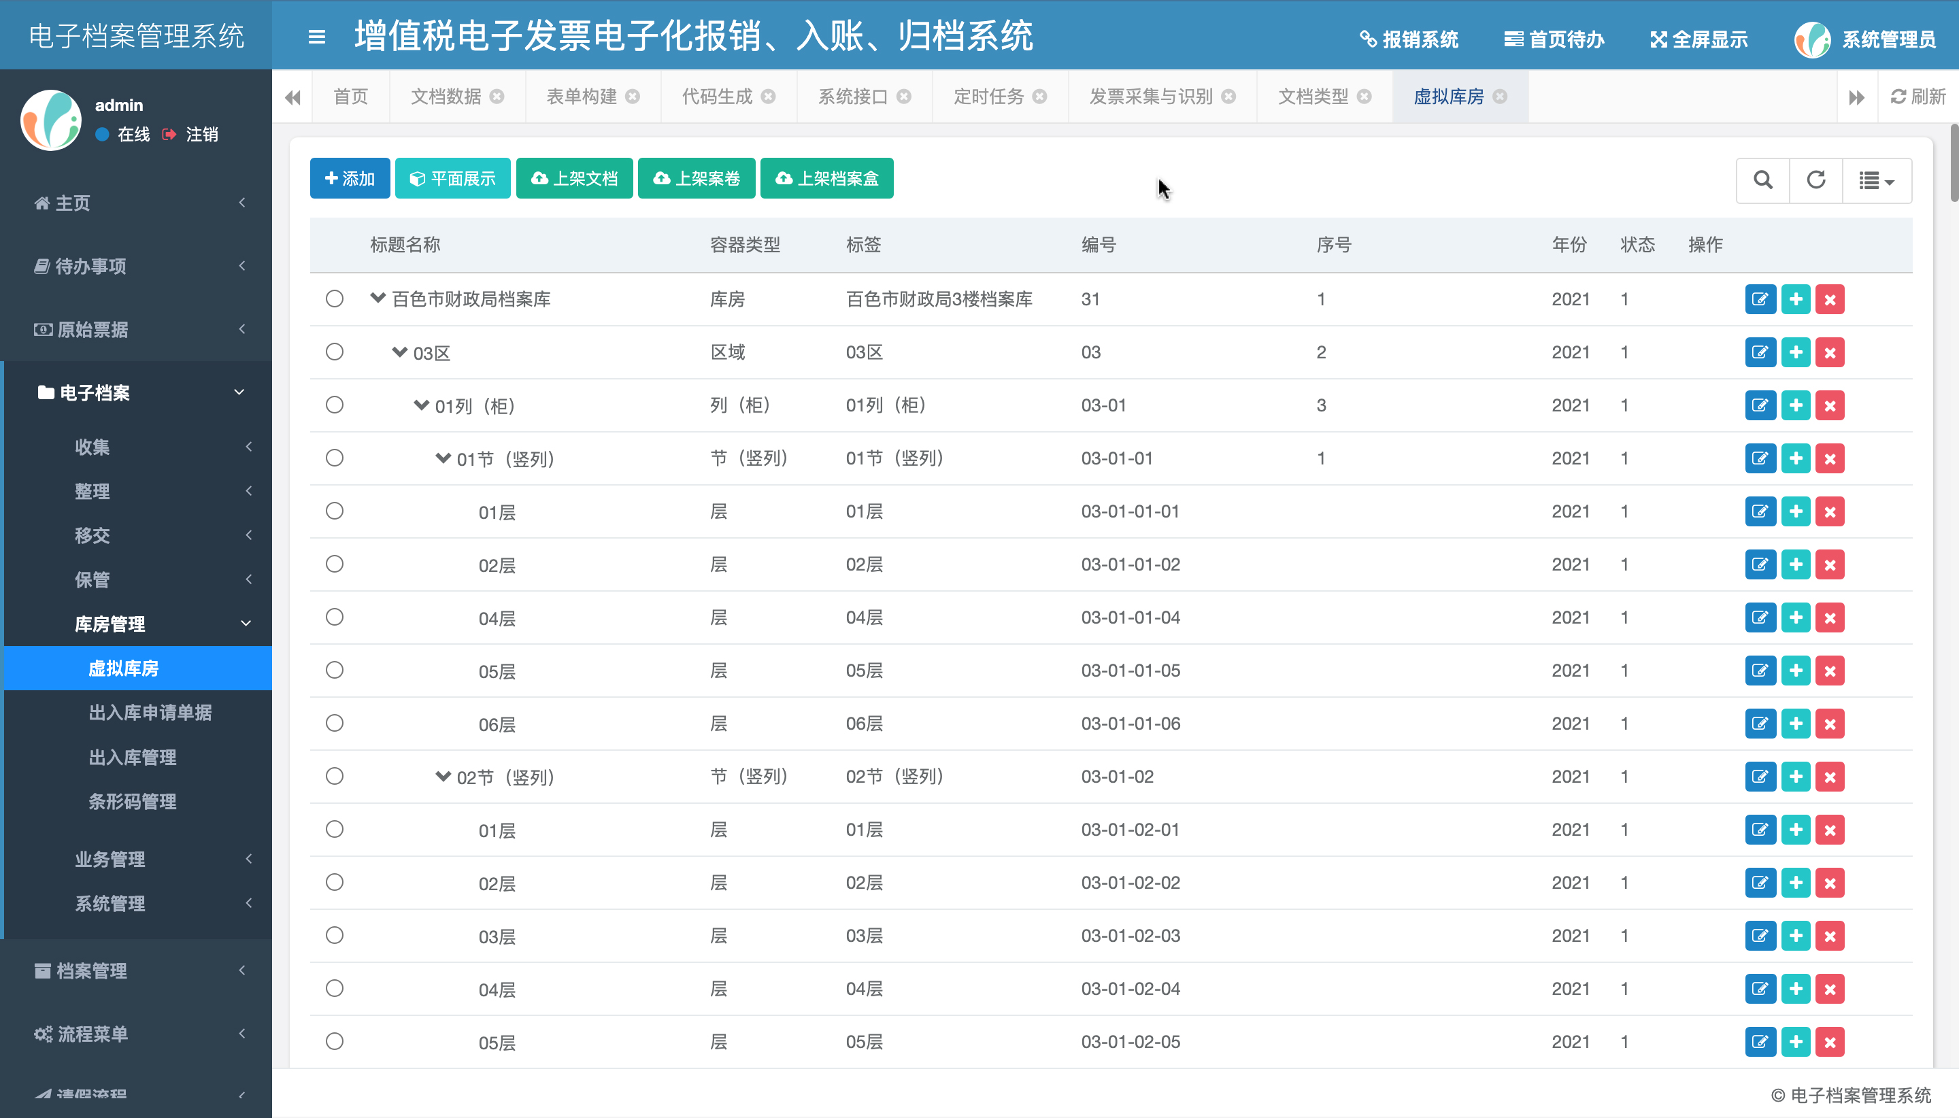Delete the 百色市财政局档案库 row
The height and width of the screenshot is (1118, 1959).
tap(1830, 299)
